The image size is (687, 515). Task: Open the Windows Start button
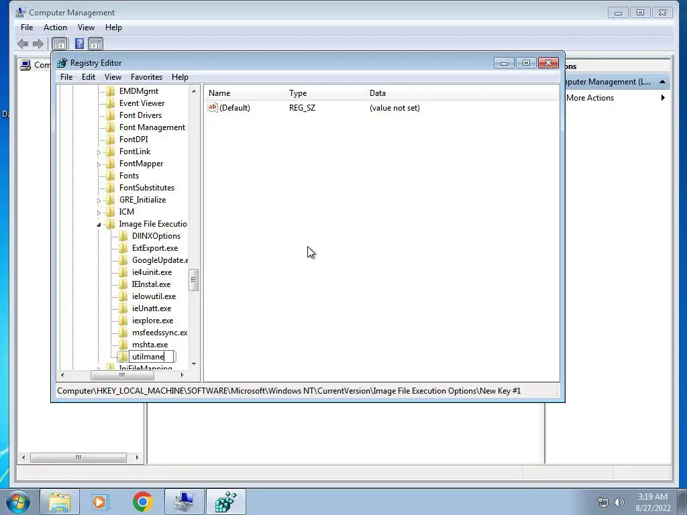[x=17, y=502]
